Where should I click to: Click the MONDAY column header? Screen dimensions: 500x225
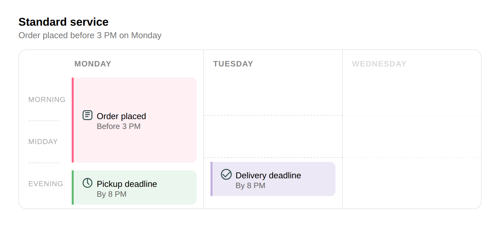tap(93, 64)
